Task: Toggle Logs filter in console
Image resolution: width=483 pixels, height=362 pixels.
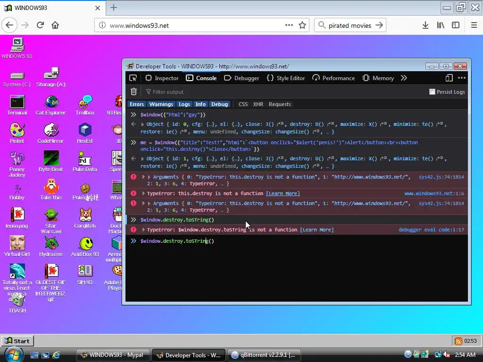Action: (184, 104)
